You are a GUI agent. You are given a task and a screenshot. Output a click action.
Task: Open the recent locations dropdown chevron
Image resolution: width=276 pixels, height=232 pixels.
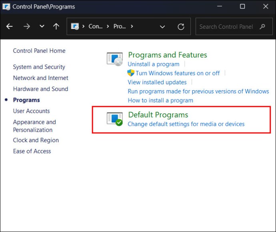(x=42, y=26)
